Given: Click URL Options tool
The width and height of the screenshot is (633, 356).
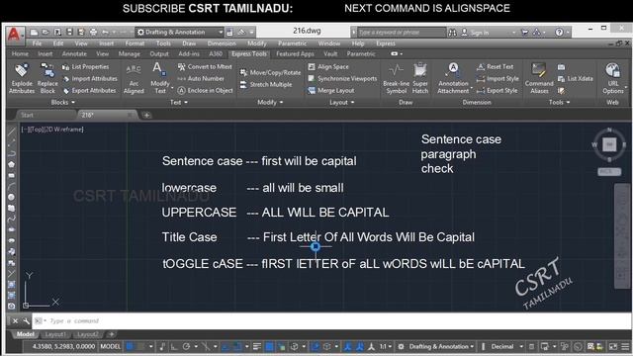Looking at the screenshot, I should click(613, 79).
